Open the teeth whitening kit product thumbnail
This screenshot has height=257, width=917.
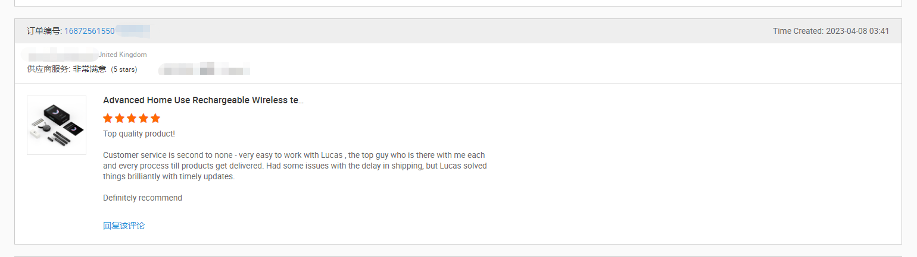(x=57, y=125)
